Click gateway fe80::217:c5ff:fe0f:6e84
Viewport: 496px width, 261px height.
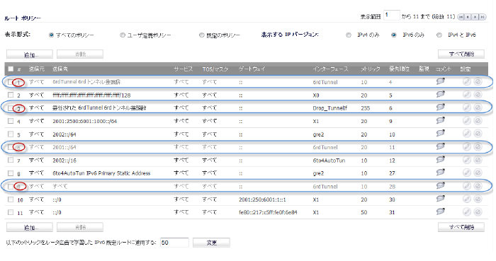[x=268, y=212]
